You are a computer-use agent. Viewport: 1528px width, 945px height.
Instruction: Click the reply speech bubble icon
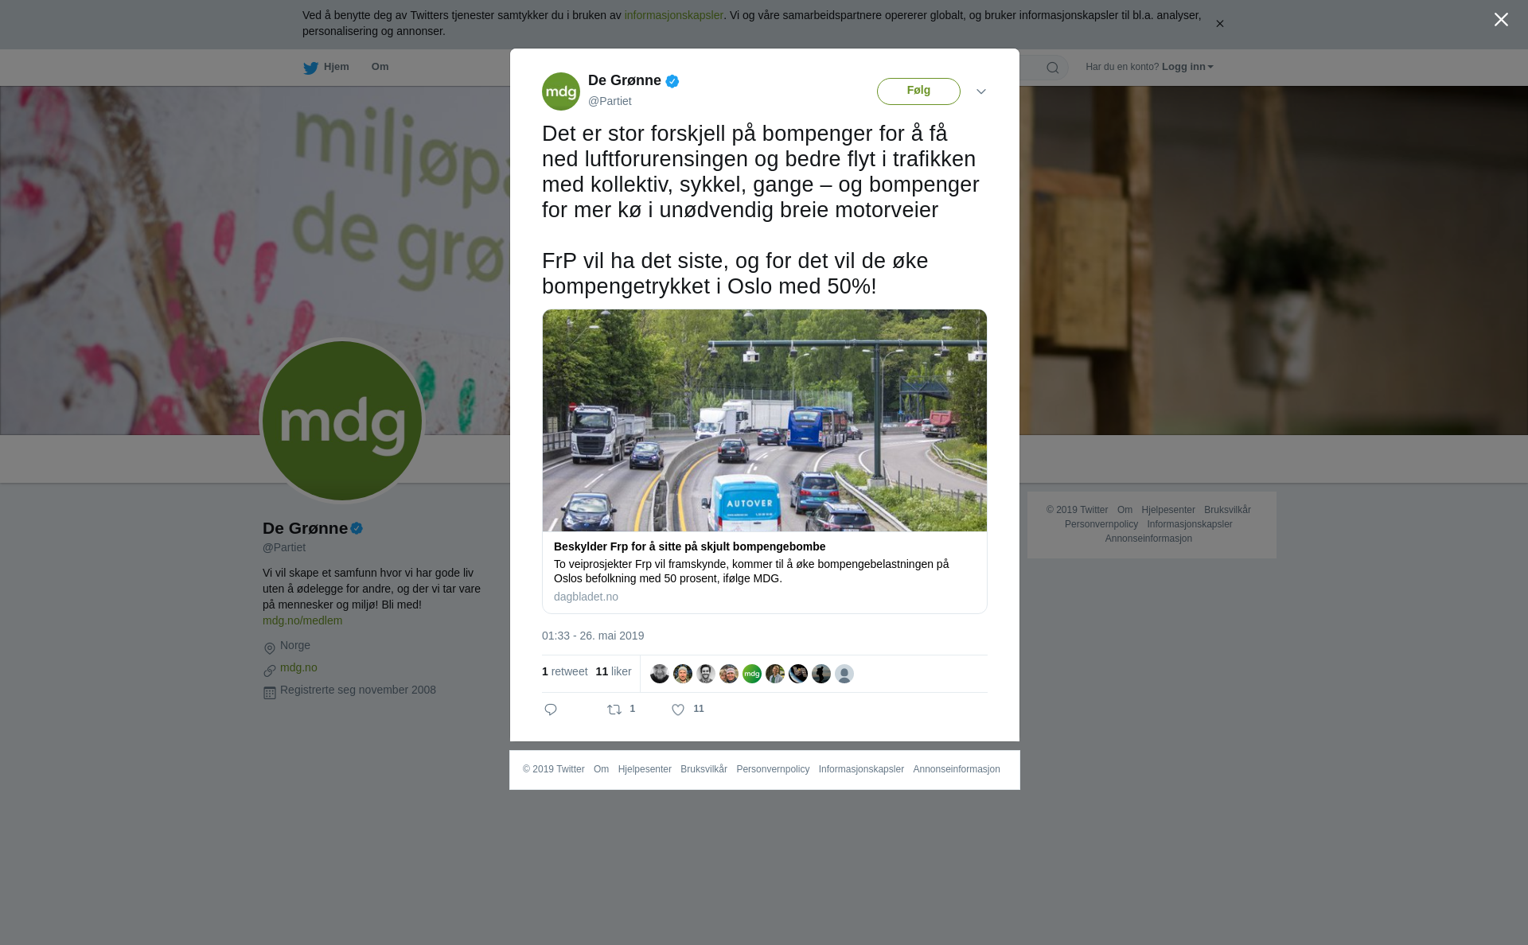coord(551,710)
